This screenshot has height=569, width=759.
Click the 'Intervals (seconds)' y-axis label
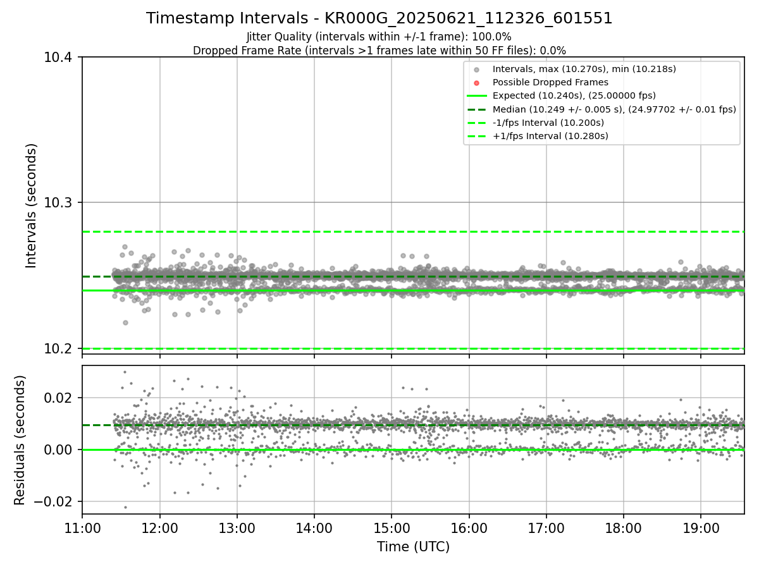(x=32, y=205)
